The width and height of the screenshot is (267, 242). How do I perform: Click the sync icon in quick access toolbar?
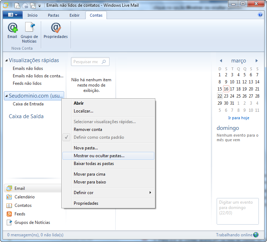click(33, 6)
